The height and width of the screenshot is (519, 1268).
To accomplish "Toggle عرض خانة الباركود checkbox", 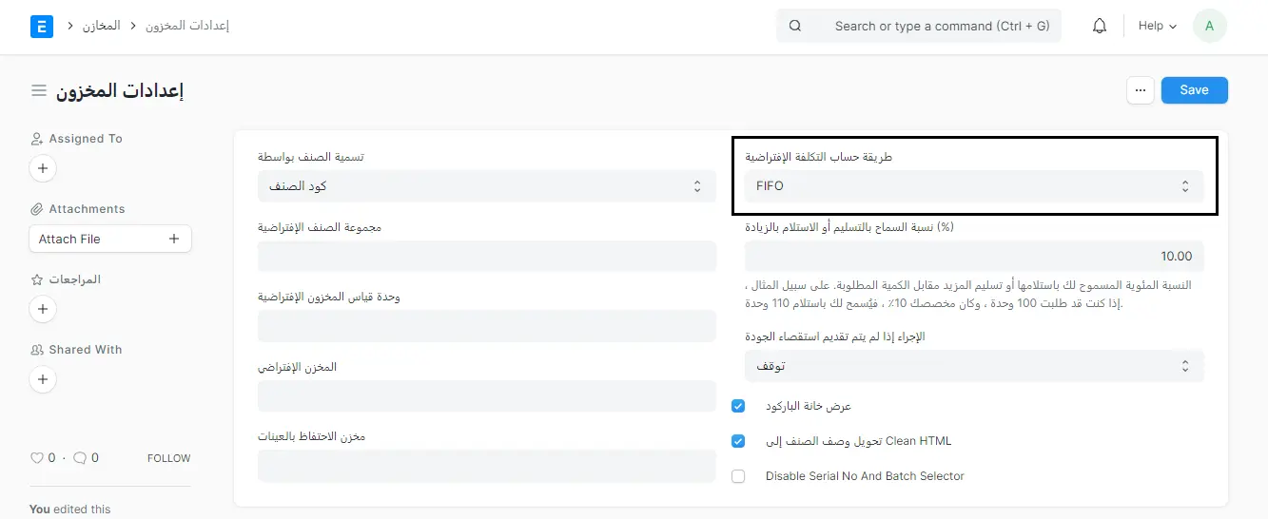I will point(738,406).
